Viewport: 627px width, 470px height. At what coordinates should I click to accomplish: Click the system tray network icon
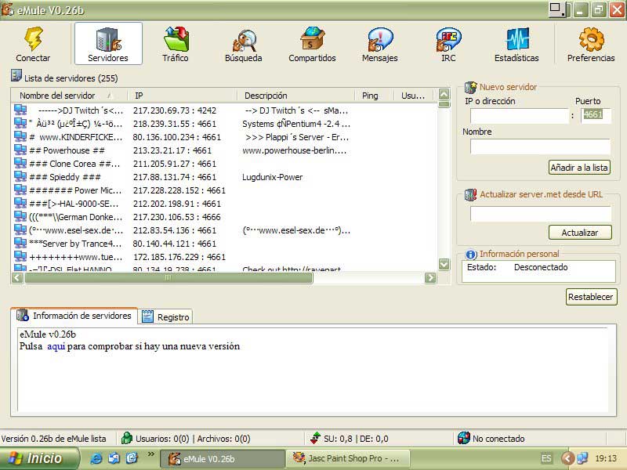pyautogui.click(x=582, y=458)
